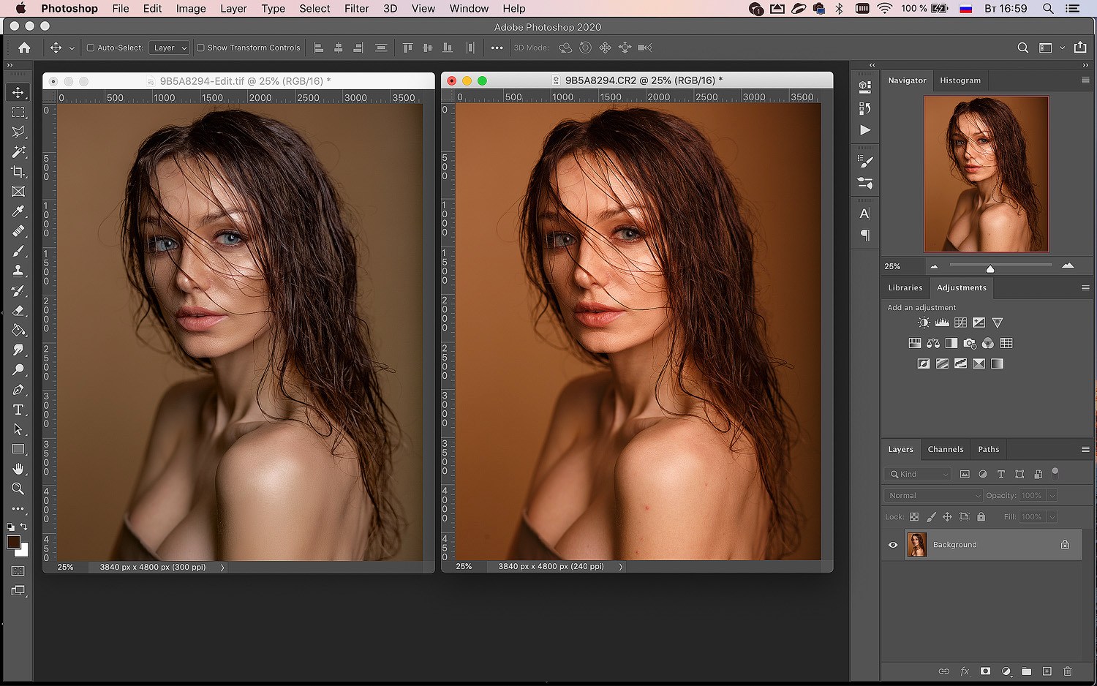Select the History Brush tool

point(18,290)
